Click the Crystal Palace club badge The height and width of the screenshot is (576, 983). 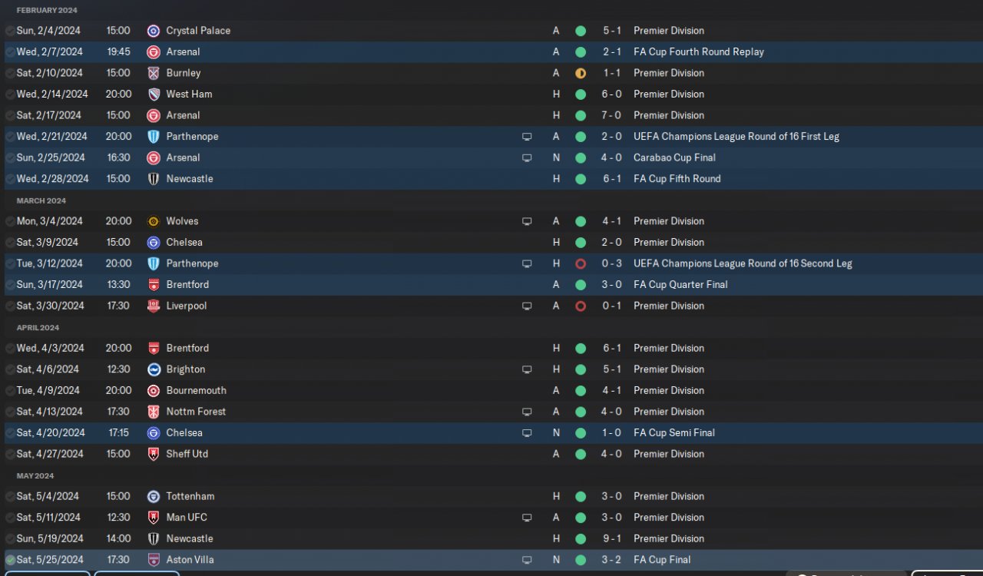click(x=154, y=31)
